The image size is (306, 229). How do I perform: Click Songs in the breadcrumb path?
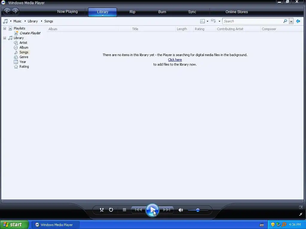(49, 21)
